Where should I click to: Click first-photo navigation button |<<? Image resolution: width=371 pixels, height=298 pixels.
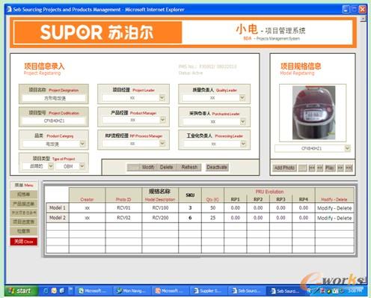[x=312, y=168]
